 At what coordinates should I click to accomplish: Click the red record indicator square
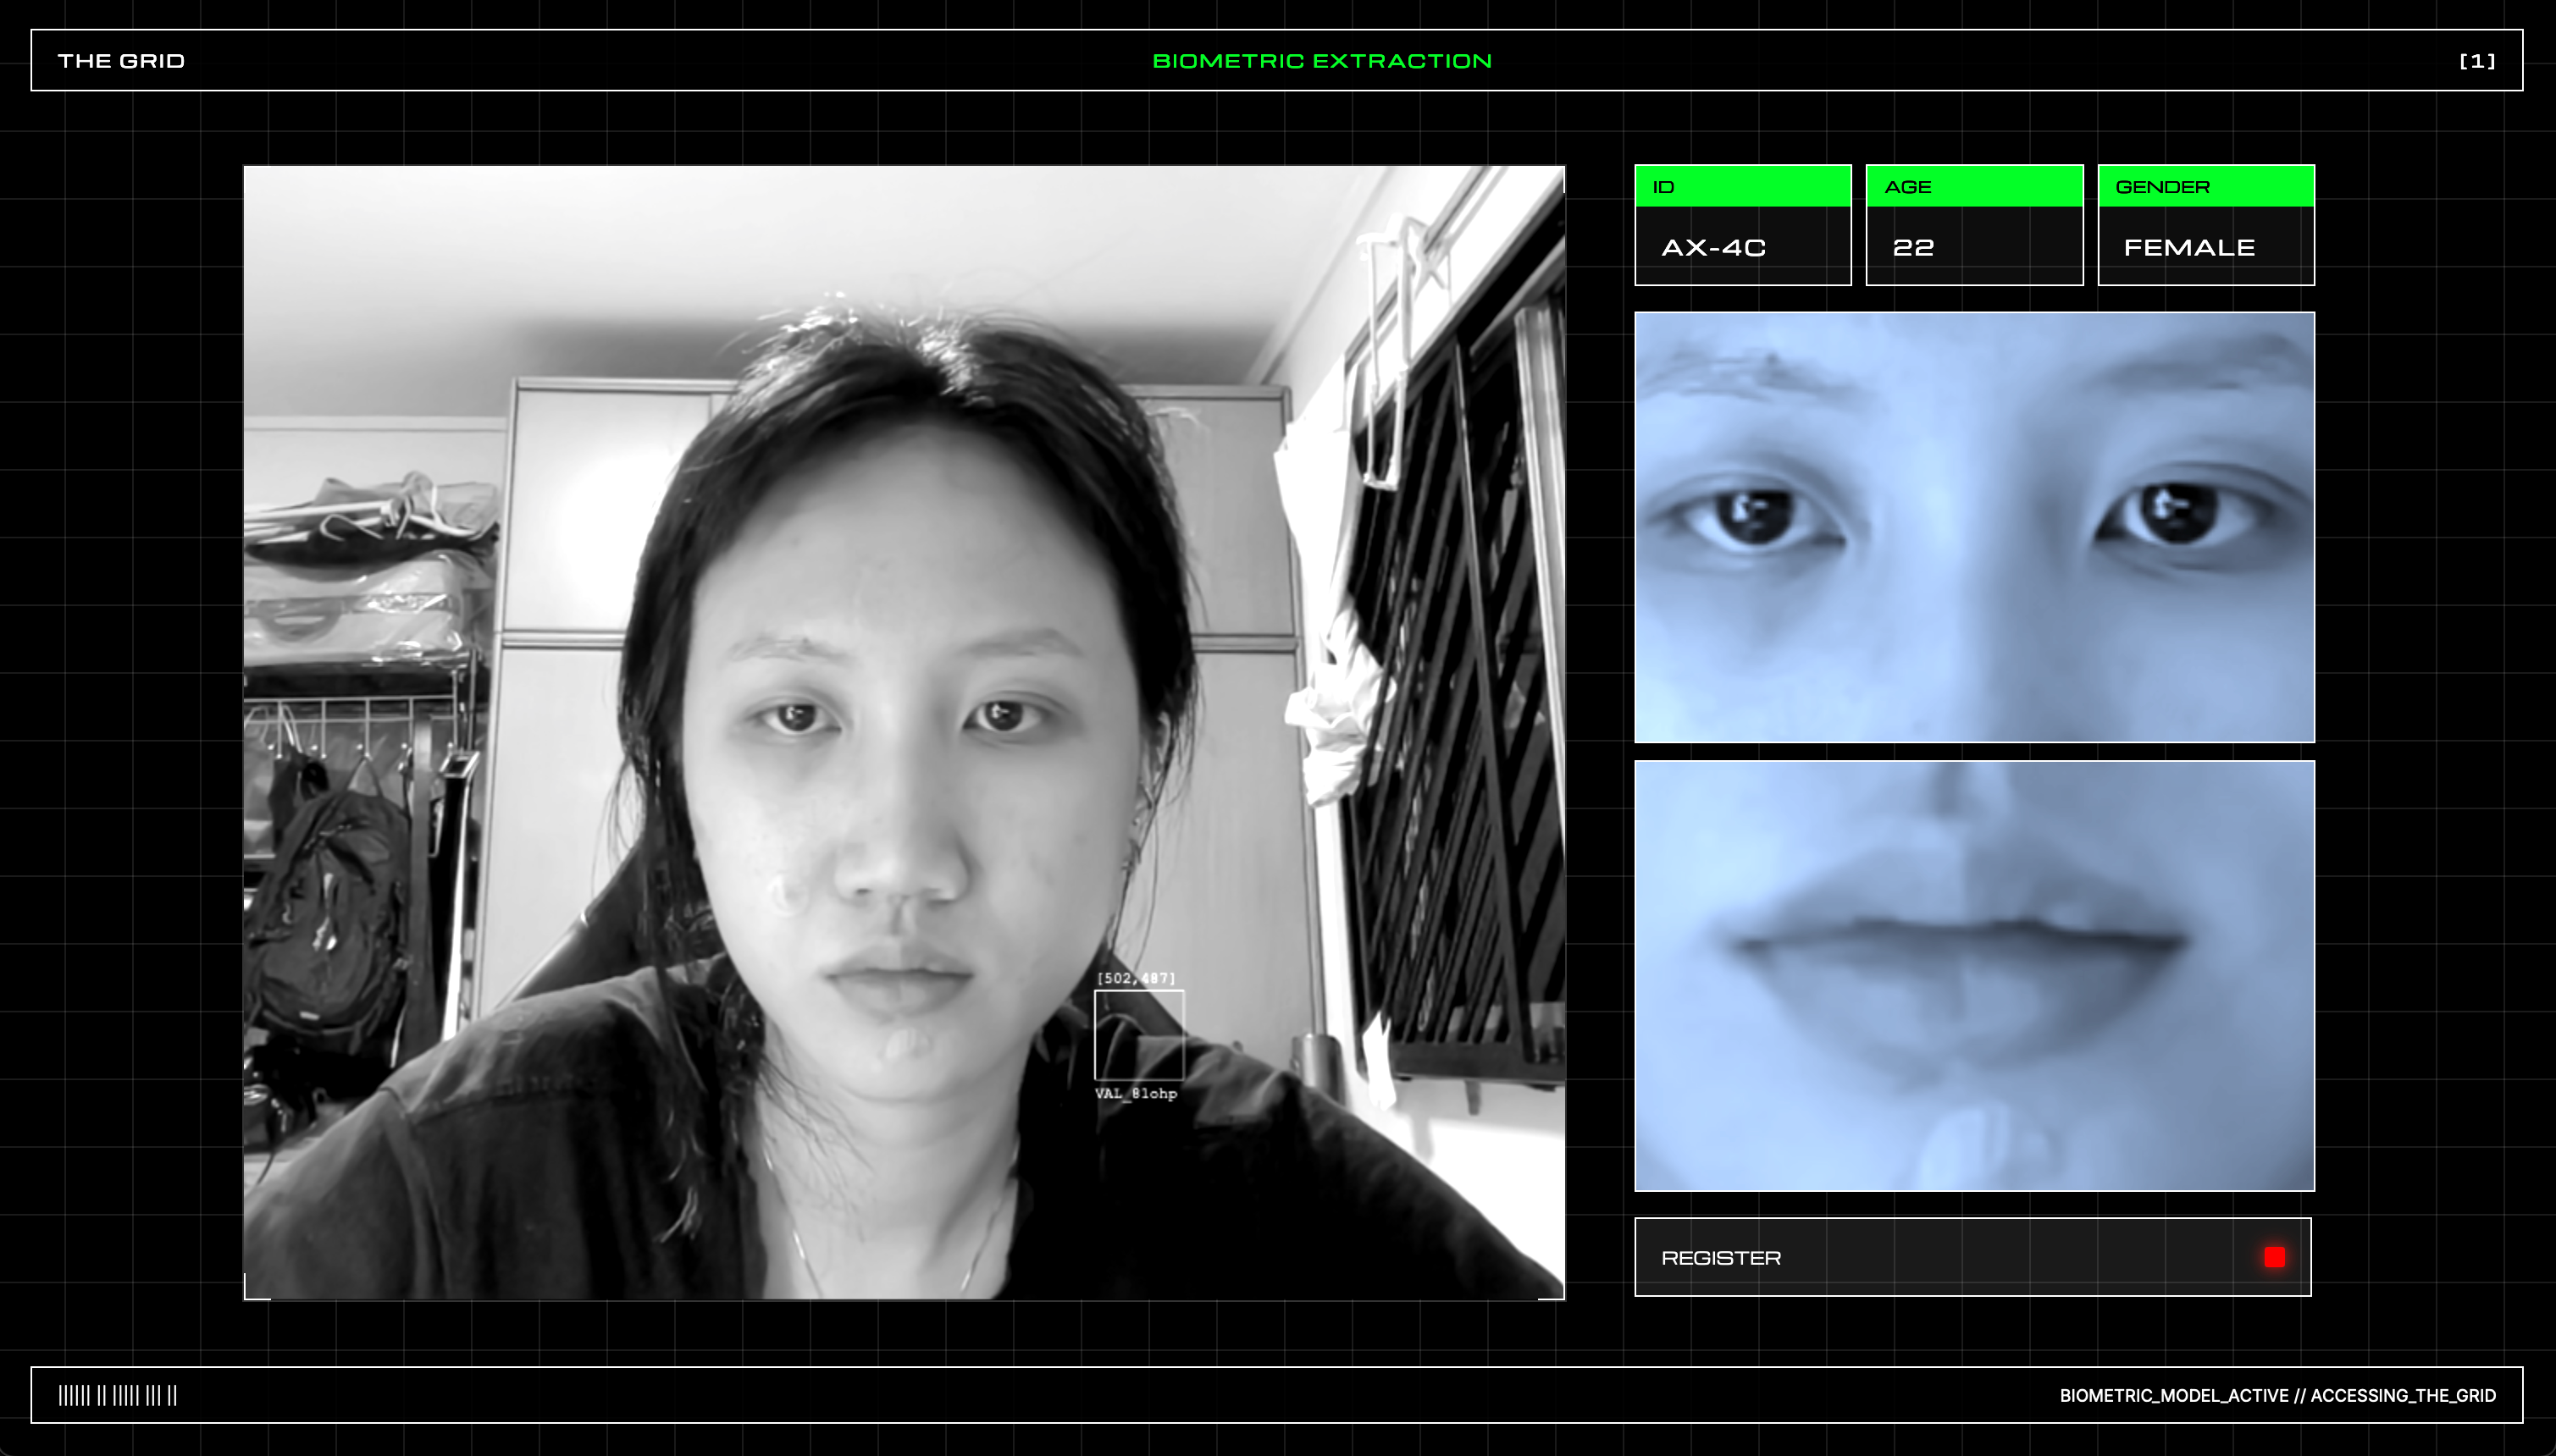pyautogui.click(x=2274, y=1257)
